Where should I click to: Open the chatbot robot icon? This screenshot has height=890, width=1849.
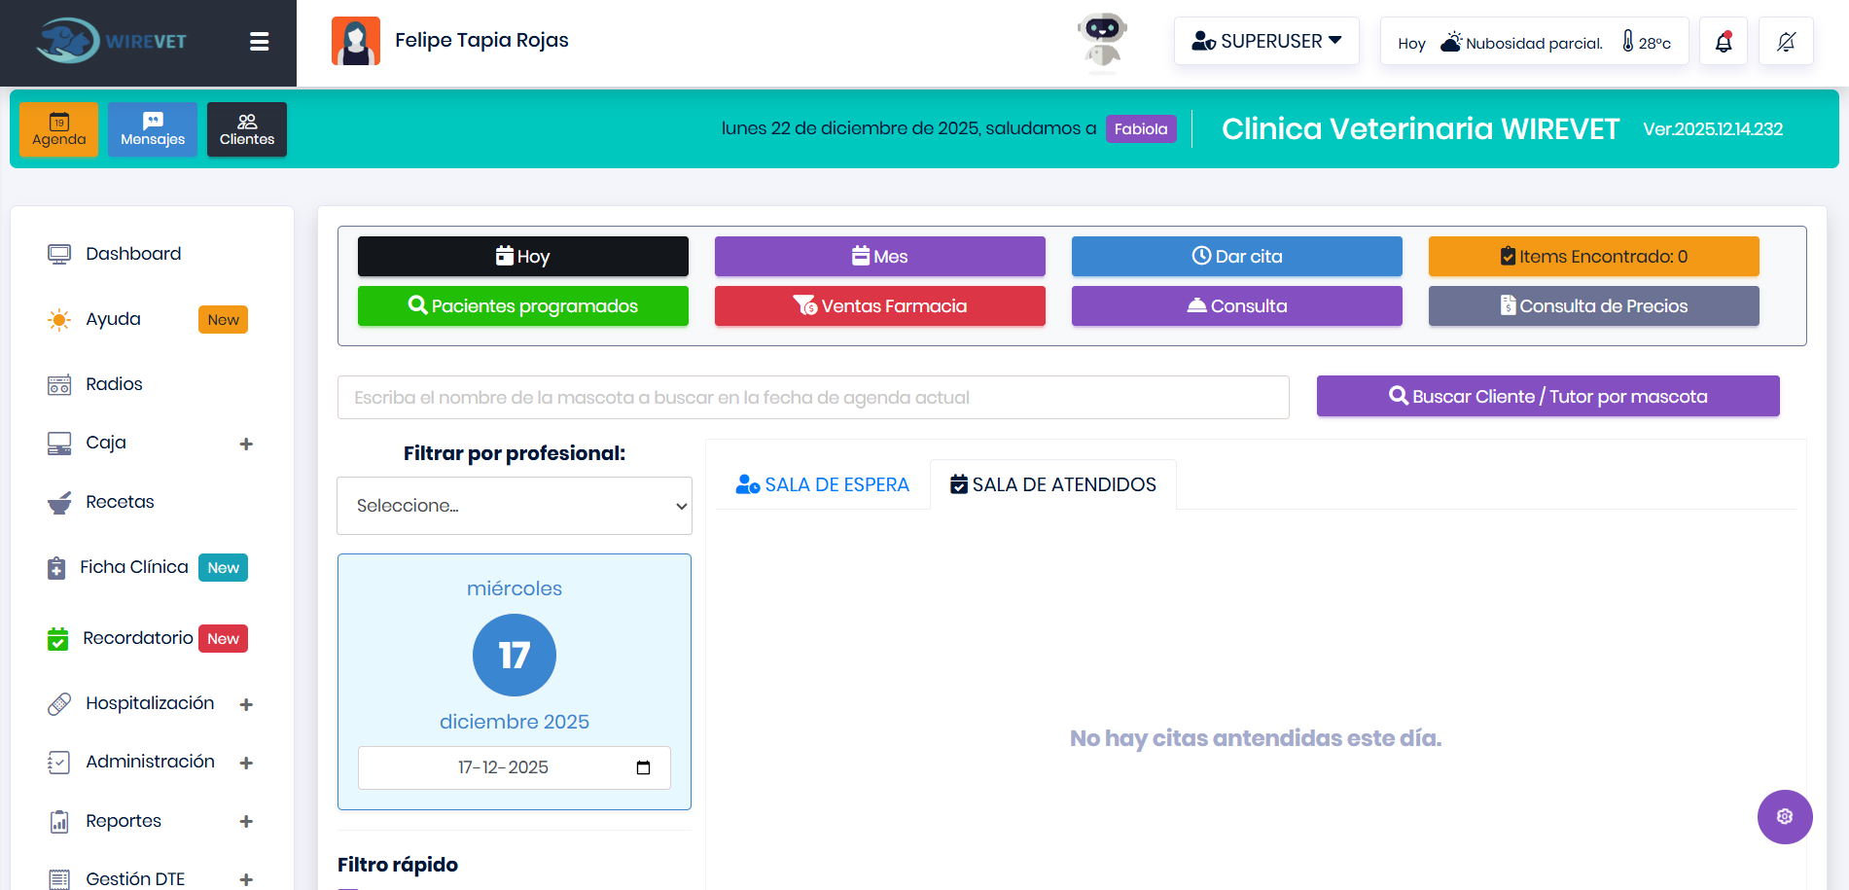click(1102, 42)
